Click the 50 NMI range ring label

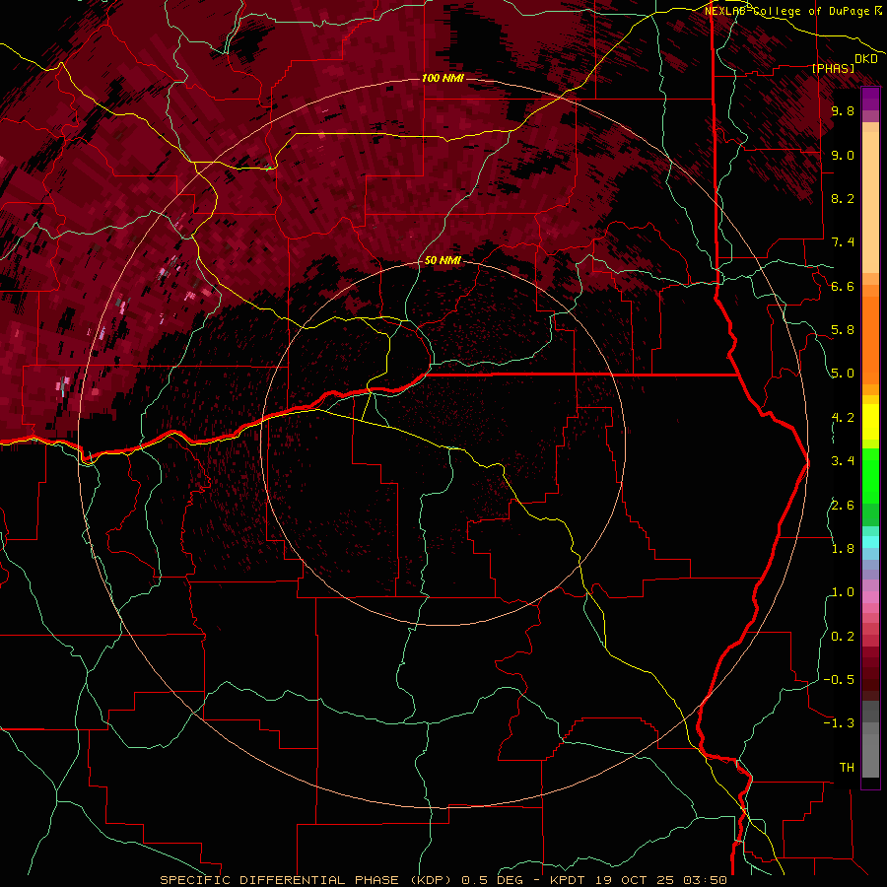443,260
